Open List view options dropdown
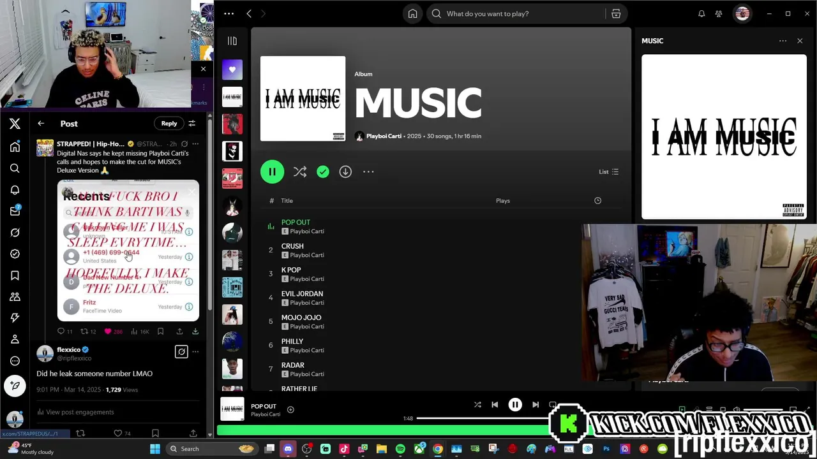Viewport: 817px width, 459px height. coord(609,171)
